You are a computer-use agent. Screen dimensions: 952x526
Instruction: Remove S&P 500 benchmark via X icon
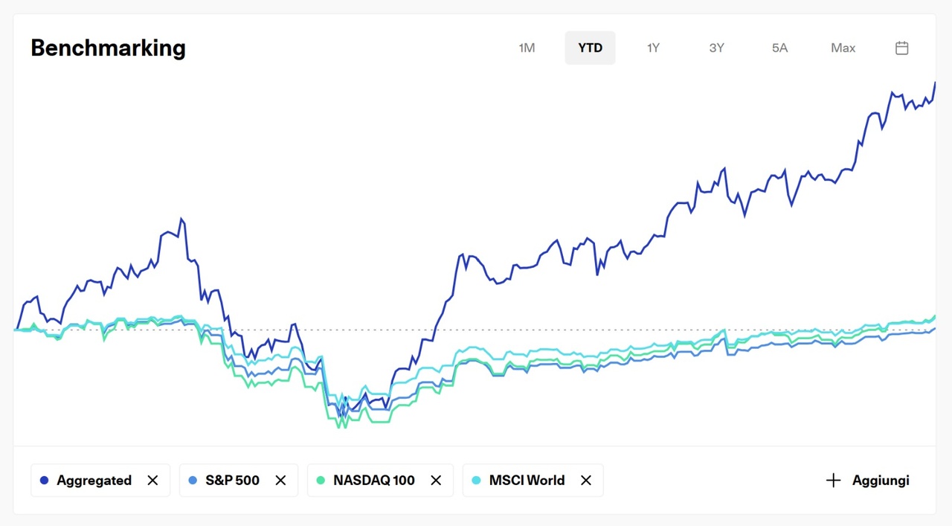point(280,481)
